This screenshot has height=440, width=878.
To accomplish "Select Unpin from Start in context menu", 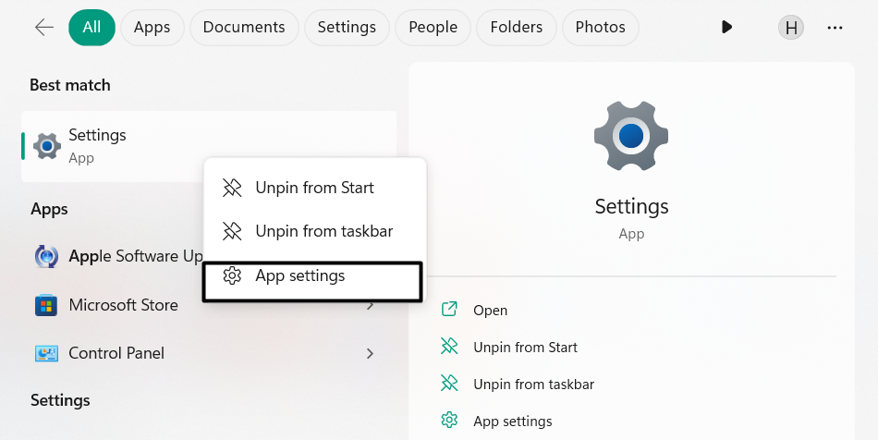I will click(x=314, y=188).
